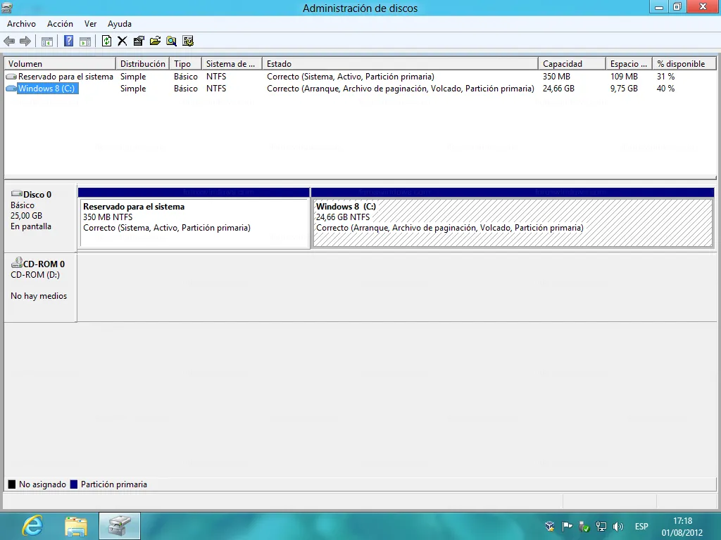Select the Disco 0 disk label
721x540 pixels.
click(40, 218)
